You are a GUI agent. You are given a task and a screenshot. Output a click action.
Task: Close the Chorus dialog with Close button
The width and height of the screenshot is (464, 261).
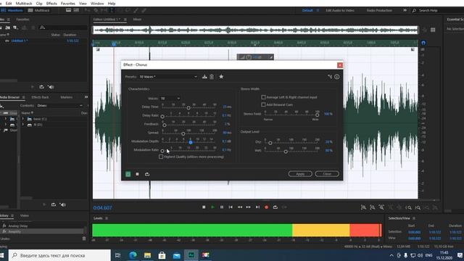pyautogui.click(x=327, y=174)
